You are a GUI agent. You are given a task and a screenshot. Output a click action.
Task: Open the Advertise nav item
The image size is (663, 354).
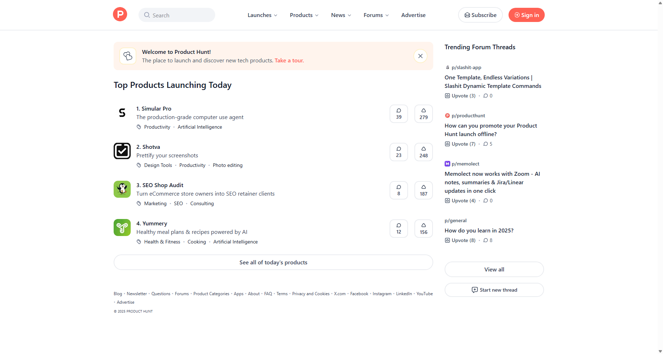(x=413, y=15)
